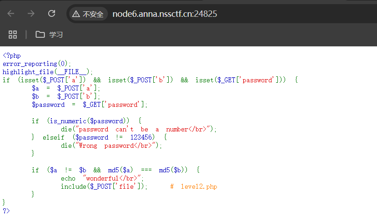Expand the 学习 bookmark folder
Screen dimensions: 377x221
tap(55, 35)
